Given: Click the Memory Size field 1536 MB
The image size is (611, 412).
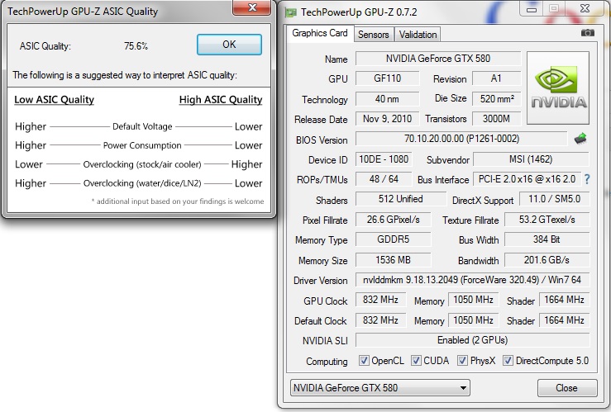Looking at the screenshot, I should (394, 260).
